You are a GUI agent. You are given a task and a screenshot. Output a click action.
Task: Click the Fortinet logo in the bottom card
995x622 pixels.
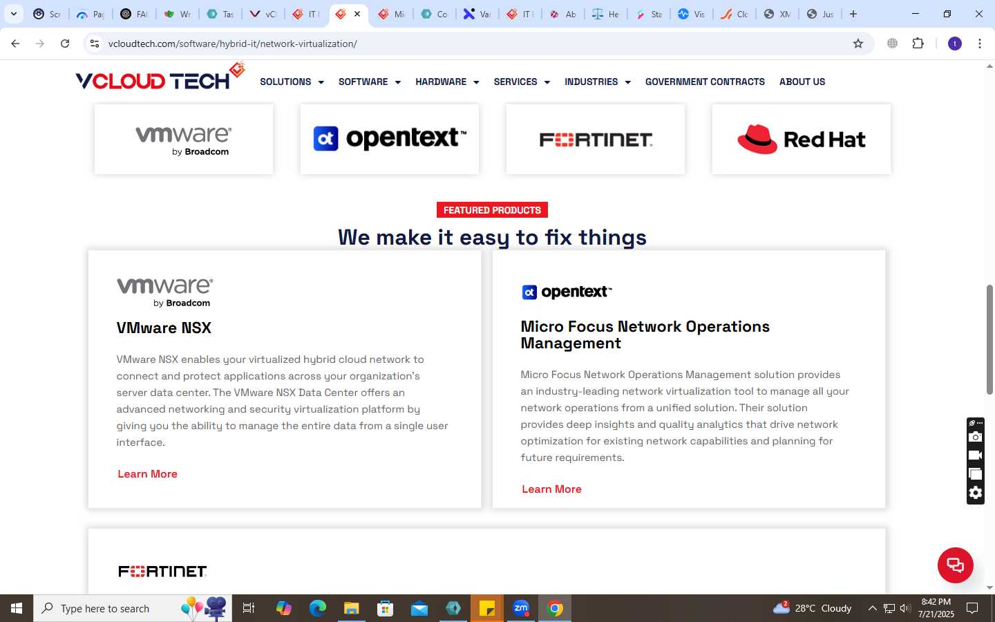click(x=162, y=572)
